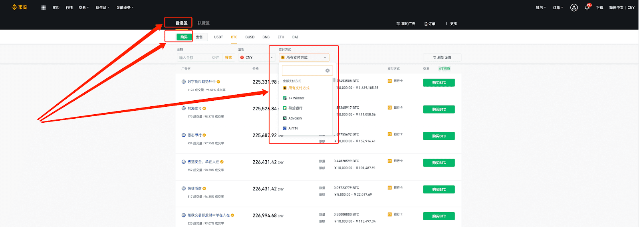Click avatar of 极速安全，单在人在 advertiser

[x=184, y=162]
